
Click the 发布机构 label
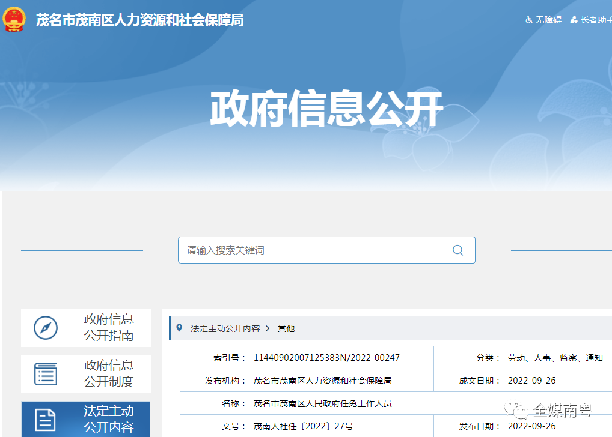click(x=225, y=381)
